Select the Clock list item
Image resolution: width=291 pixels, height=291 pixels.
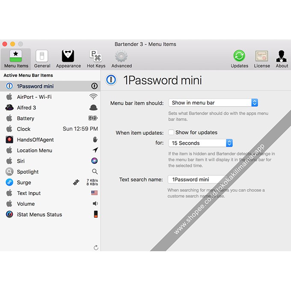pos(50,129)
